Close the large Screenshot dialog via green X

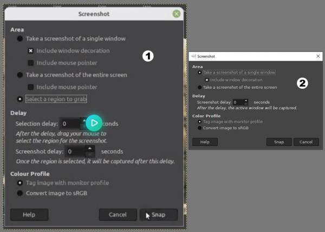(177, 14)
